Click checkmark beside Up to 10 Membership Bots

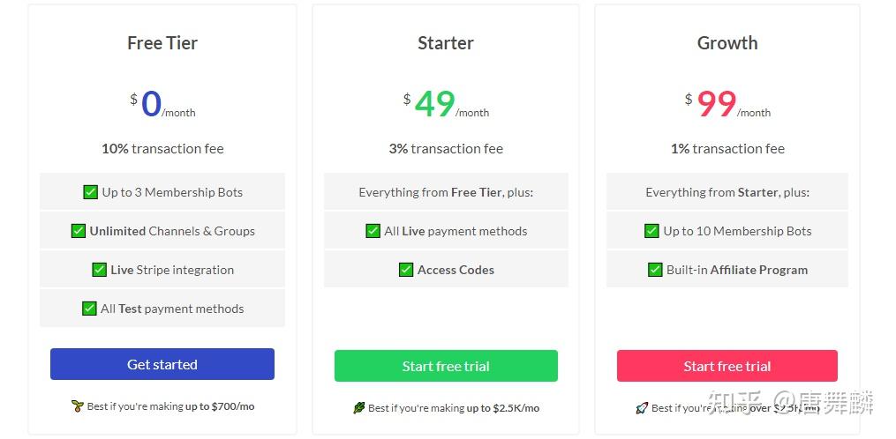click(651, 231)
